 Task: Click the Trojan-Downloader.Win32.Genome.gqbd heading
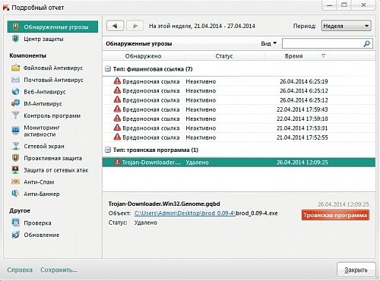click(164, 204)
